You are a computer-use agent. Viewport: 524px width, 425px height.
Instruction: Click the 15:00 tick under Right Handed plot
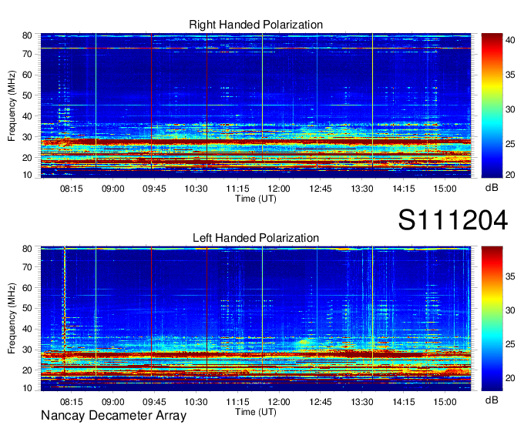point(445,189)
